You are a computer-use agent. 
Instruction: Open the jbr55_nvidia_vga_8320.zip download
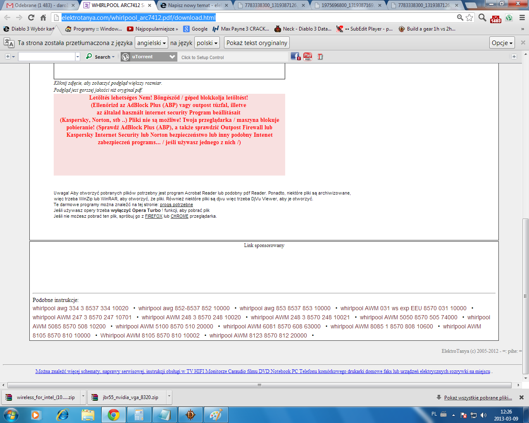coord(126,397)
